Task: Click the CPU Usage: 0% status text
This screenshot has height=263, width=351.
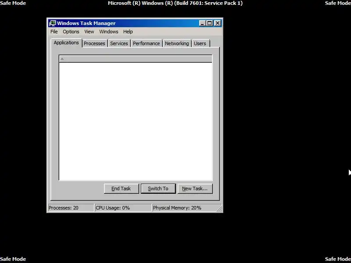Action: point(113,208)
